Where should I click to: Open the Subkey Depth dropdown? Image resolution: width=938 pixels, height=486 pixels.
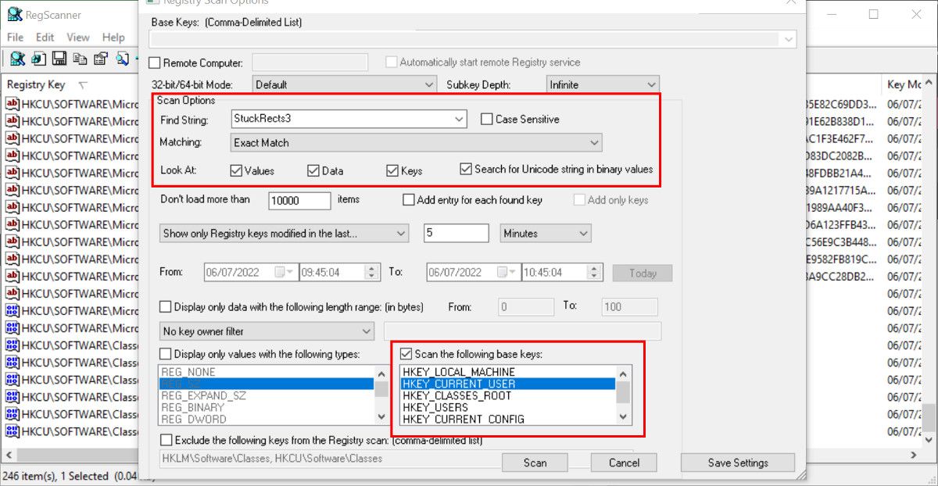603,84
